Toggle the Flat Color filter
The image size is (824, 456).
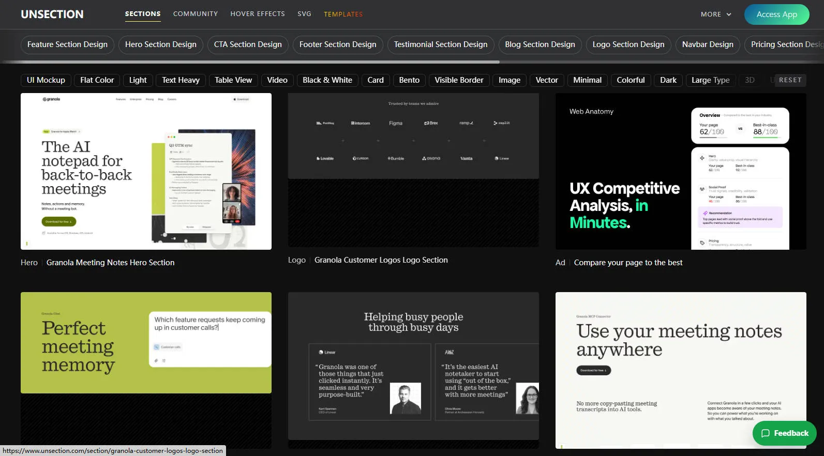(x=97, y=80)
